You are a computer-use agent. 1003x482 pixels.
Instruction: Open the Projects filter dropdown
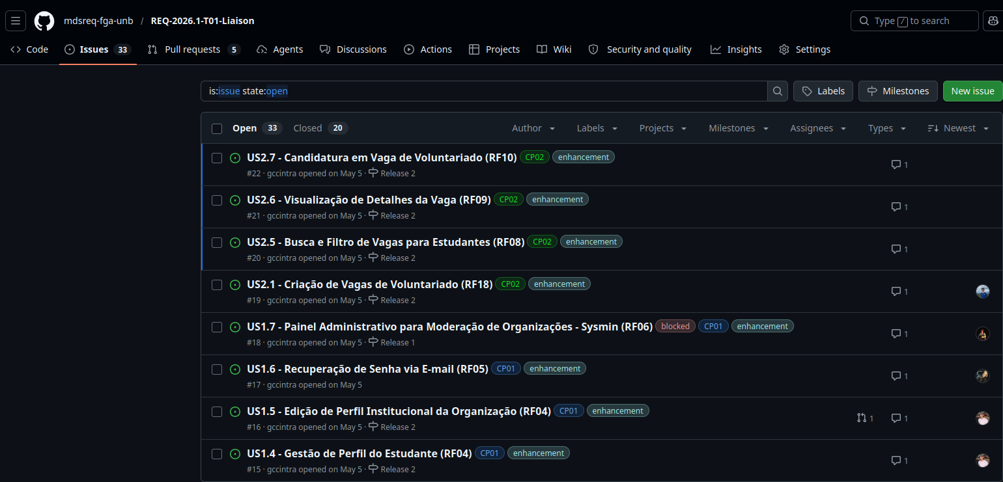click(663, 128)
